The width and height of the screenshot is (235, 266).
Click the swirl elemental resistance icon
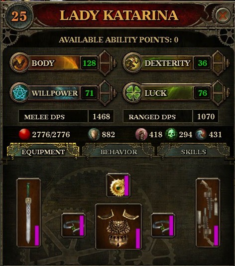click(x=201, y=134)
